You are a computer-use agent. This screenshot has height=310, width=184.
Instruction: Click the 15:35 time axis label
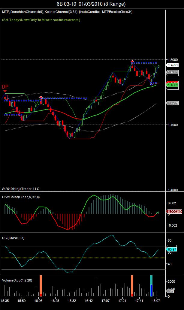(5, 301)
